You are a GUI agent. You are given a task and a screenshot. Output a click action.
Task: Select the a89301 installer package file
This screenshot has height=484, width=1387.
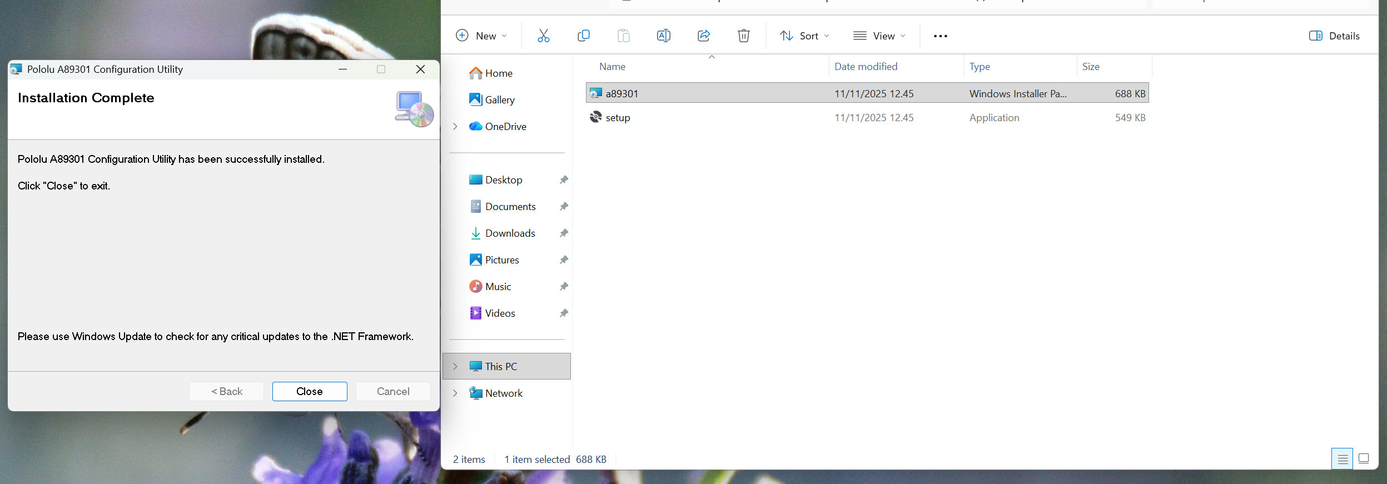coord(622,94)
